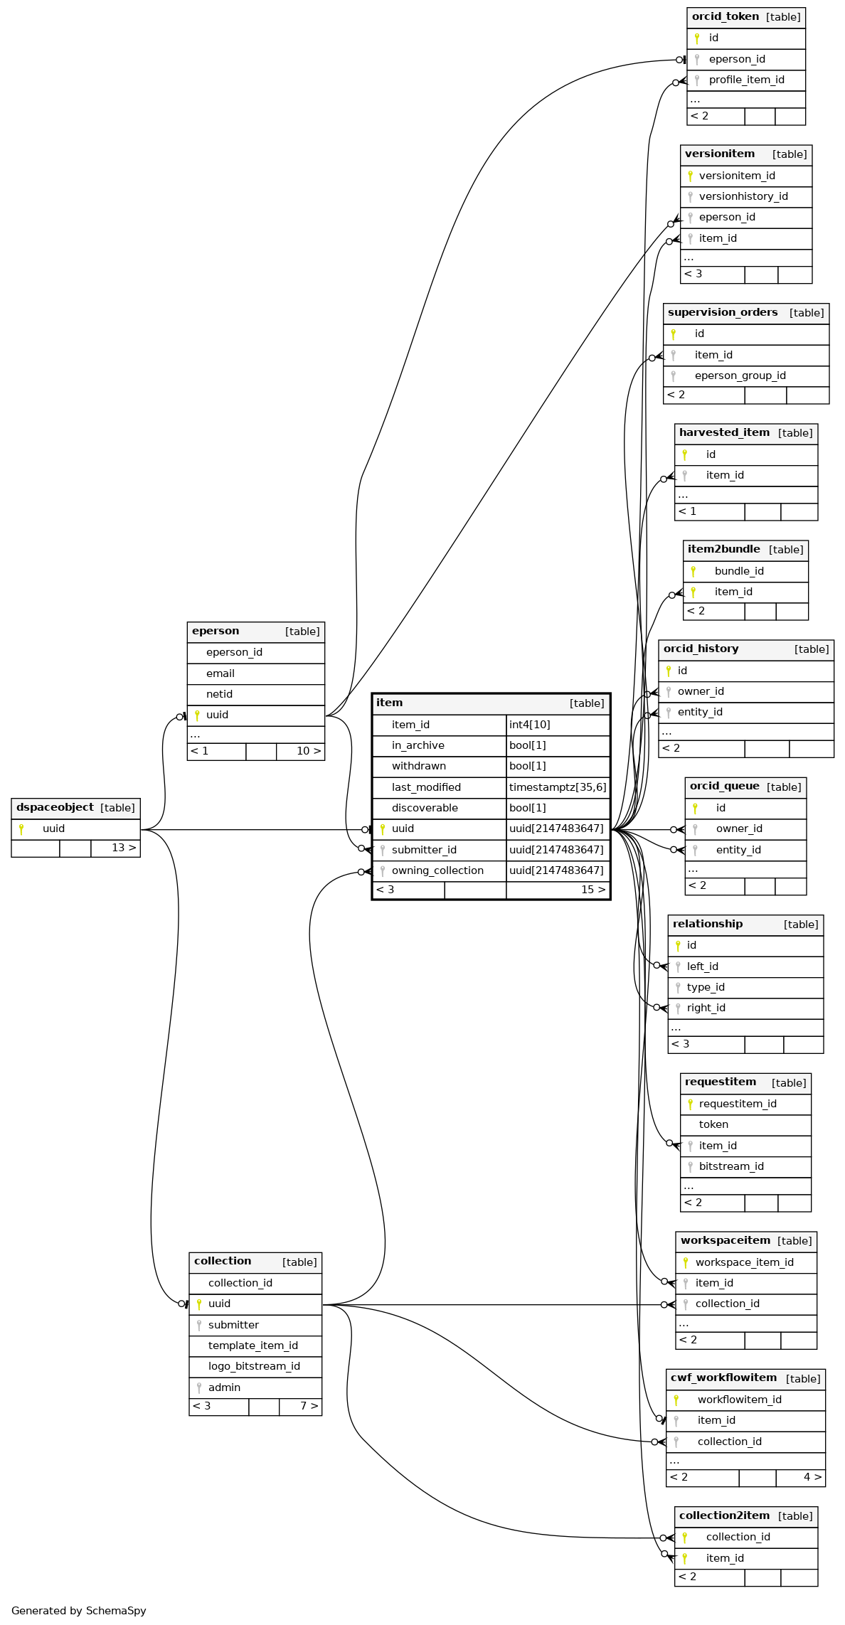Open the orcid_history table title
Screen dimensions: 845x1625
pyautogui.click(x=701, y=649)
